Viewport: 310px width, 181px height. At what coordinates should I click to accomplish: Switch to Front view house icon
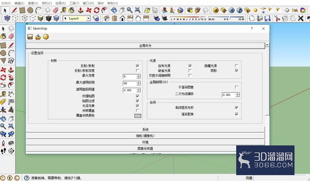(x=122, y=18)
